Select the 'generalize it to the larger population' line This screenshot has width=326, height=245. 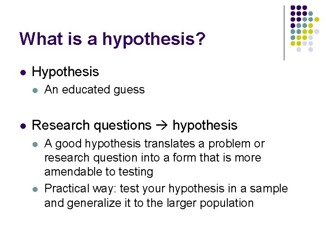(149, 203)
